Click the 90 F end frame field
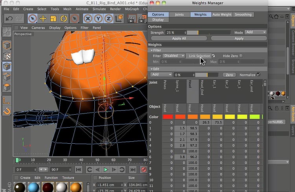The height and width of the screenshot is (192, 295). pyautogui.click(x=61, y=170)
